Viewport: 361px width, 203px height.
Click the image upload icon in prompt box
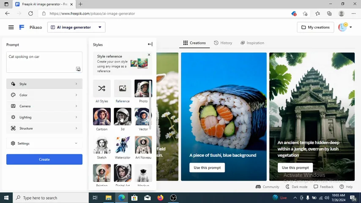click(x=78, y=69)
